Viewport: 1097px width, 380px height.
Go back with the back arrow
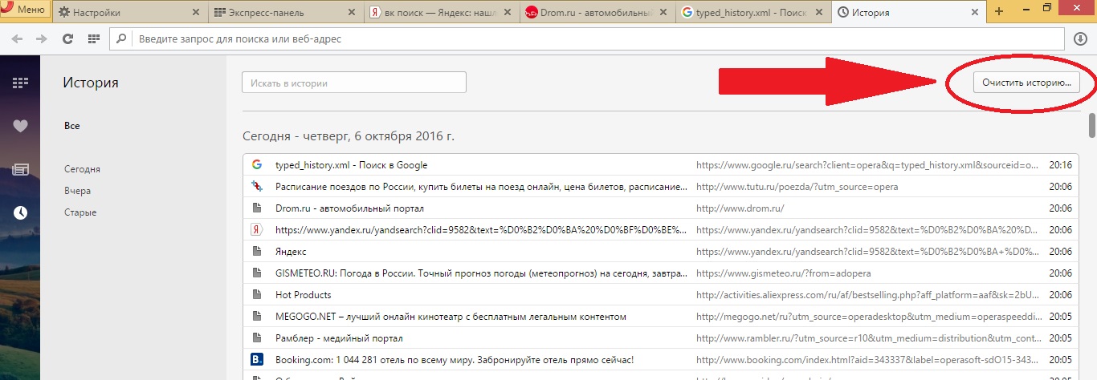pyautogui.click(x=17, y=38)
